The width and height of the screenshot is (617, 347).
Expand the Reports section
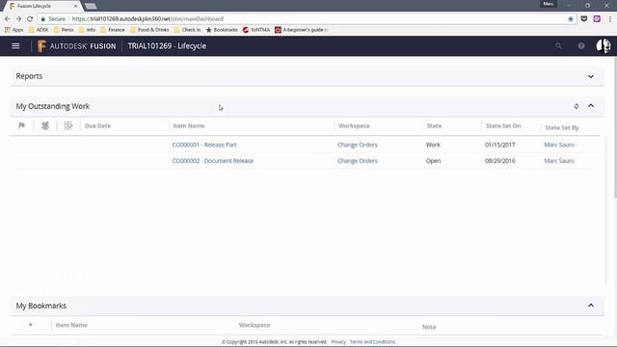coord(591,76)
